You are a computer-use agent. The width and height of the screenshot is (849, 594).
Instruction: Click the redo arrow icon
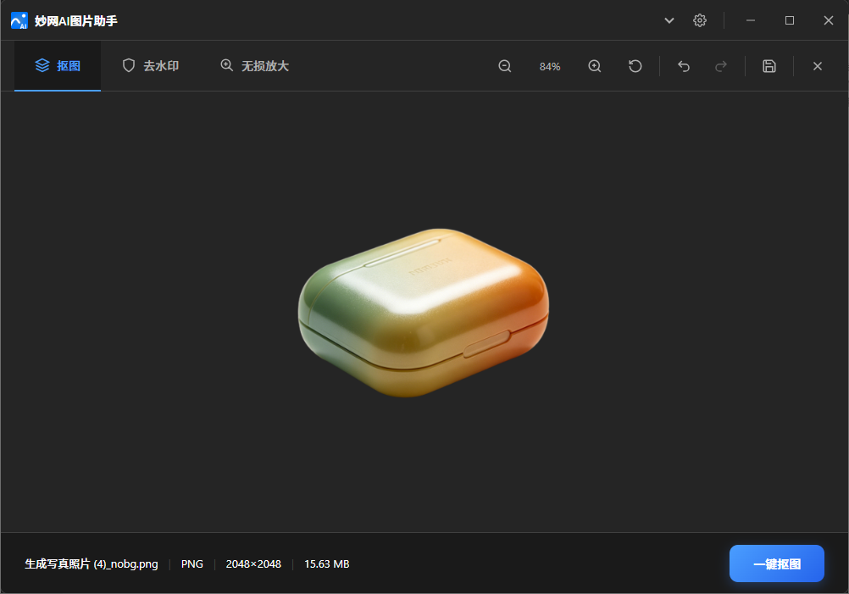click(721, 66)
